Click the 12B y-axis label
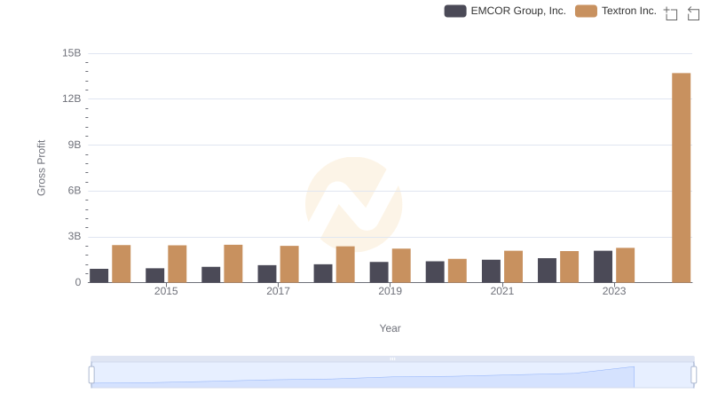The image size is (710, 409). click(x=72, y=98)
